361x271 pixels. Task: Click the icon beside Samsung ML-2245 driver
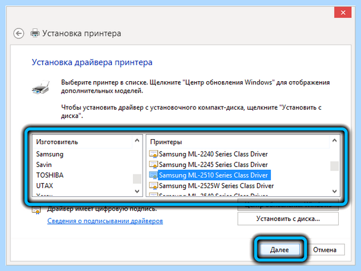(153, 164)
